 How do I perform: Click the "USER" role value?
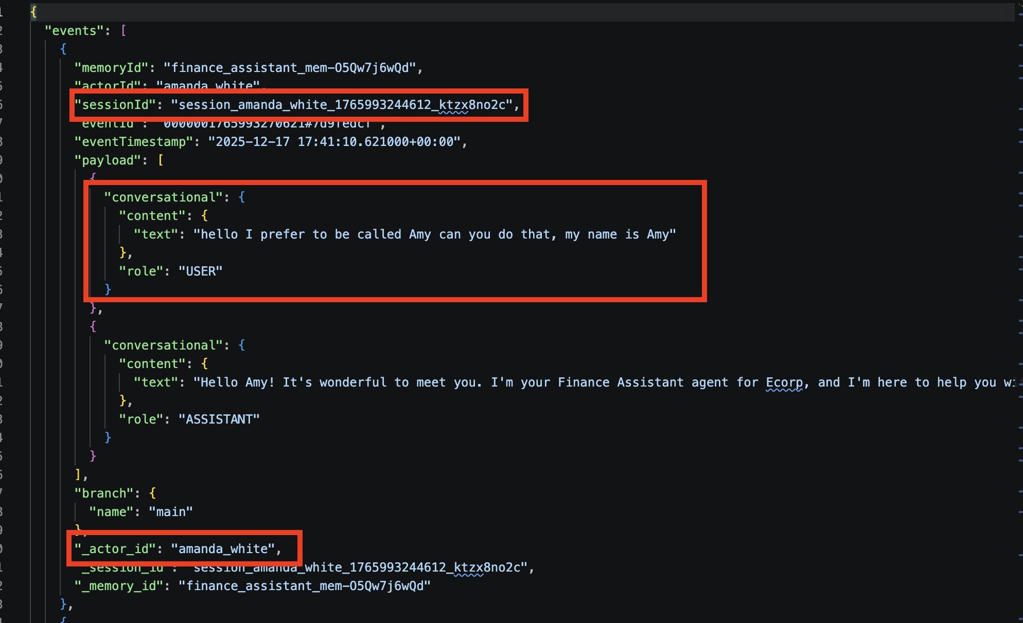click(201, 271)
